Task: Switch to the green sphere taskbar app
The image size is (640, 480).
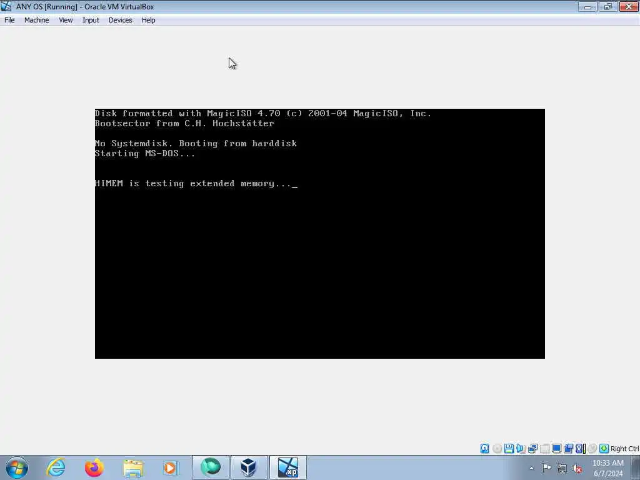Action: (211, 467)
